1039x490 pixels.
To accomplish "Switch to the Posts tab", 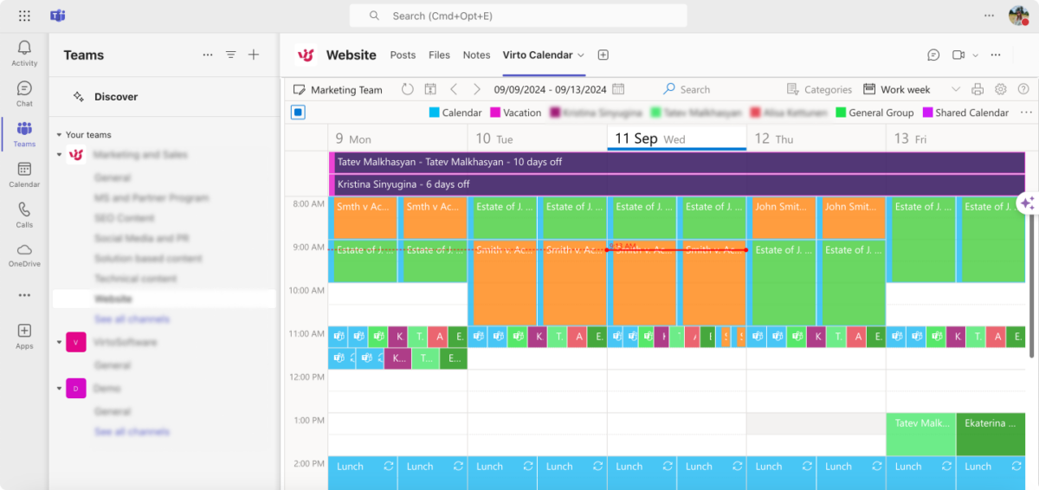I will click(x=403, y=55).
